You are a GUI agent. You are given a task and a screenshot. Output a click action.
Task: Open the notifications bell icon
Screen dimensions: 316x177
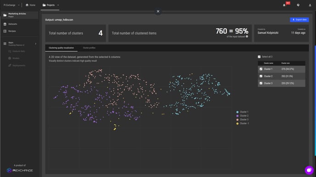[284, 5]
